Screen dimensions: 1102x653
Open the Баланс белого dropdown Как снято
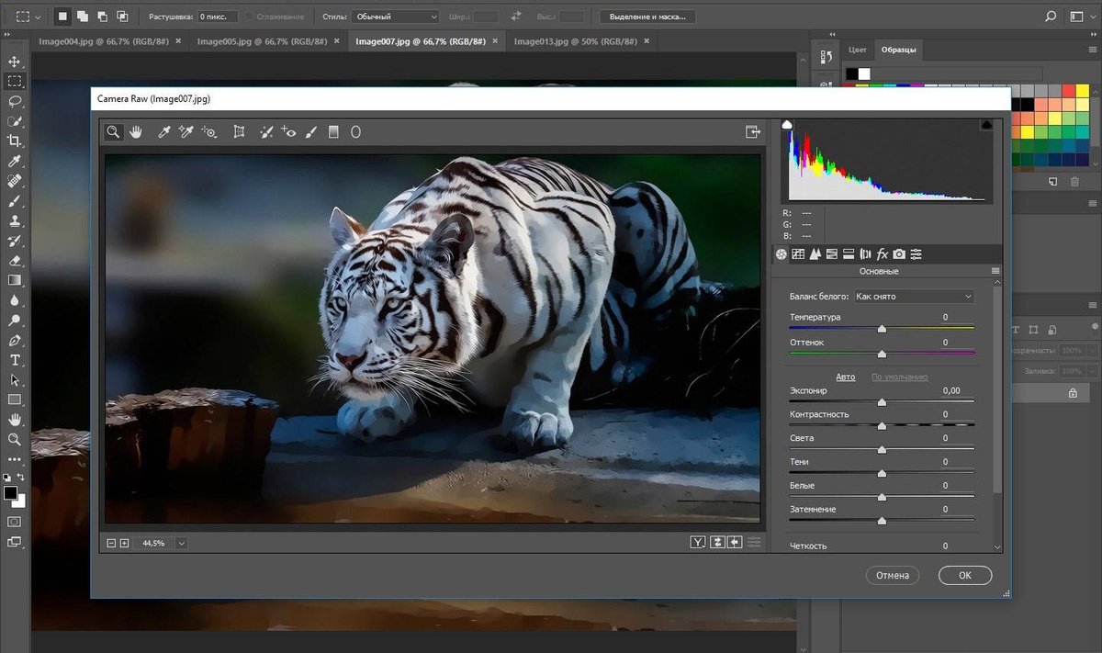(x=914, y=297)
